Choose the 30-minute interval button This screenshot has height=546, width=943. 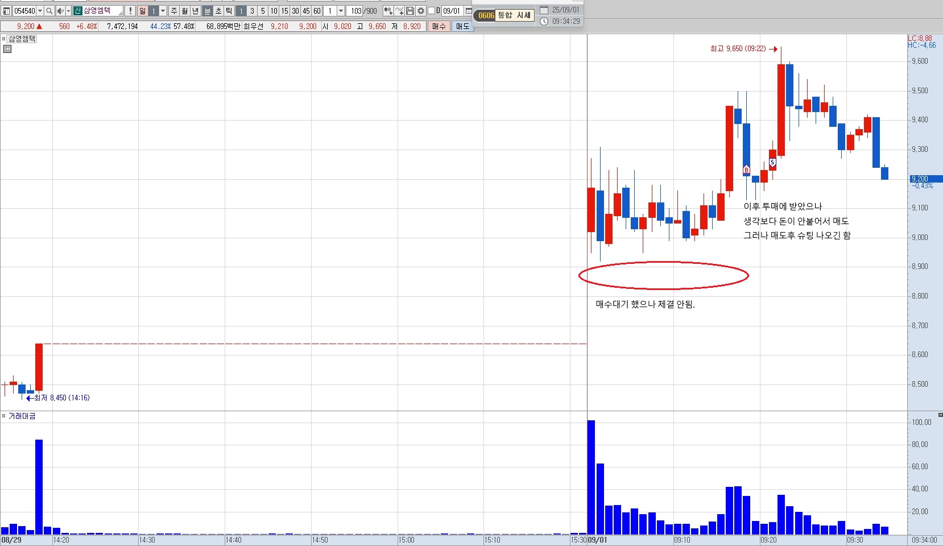coord(295,11)
